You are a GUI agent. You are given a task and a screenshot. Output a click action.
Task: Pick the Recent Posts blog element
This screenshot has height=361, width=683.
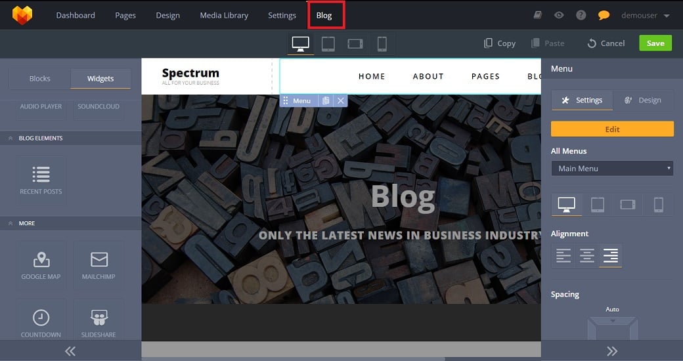tap(41, 180)
